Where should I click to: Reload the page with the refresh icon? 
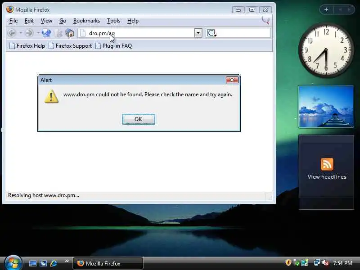click(46, 33)
